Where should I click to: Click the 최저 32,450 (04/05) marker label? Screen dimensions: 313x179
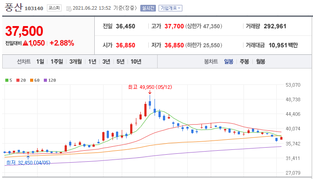point(28,163)
